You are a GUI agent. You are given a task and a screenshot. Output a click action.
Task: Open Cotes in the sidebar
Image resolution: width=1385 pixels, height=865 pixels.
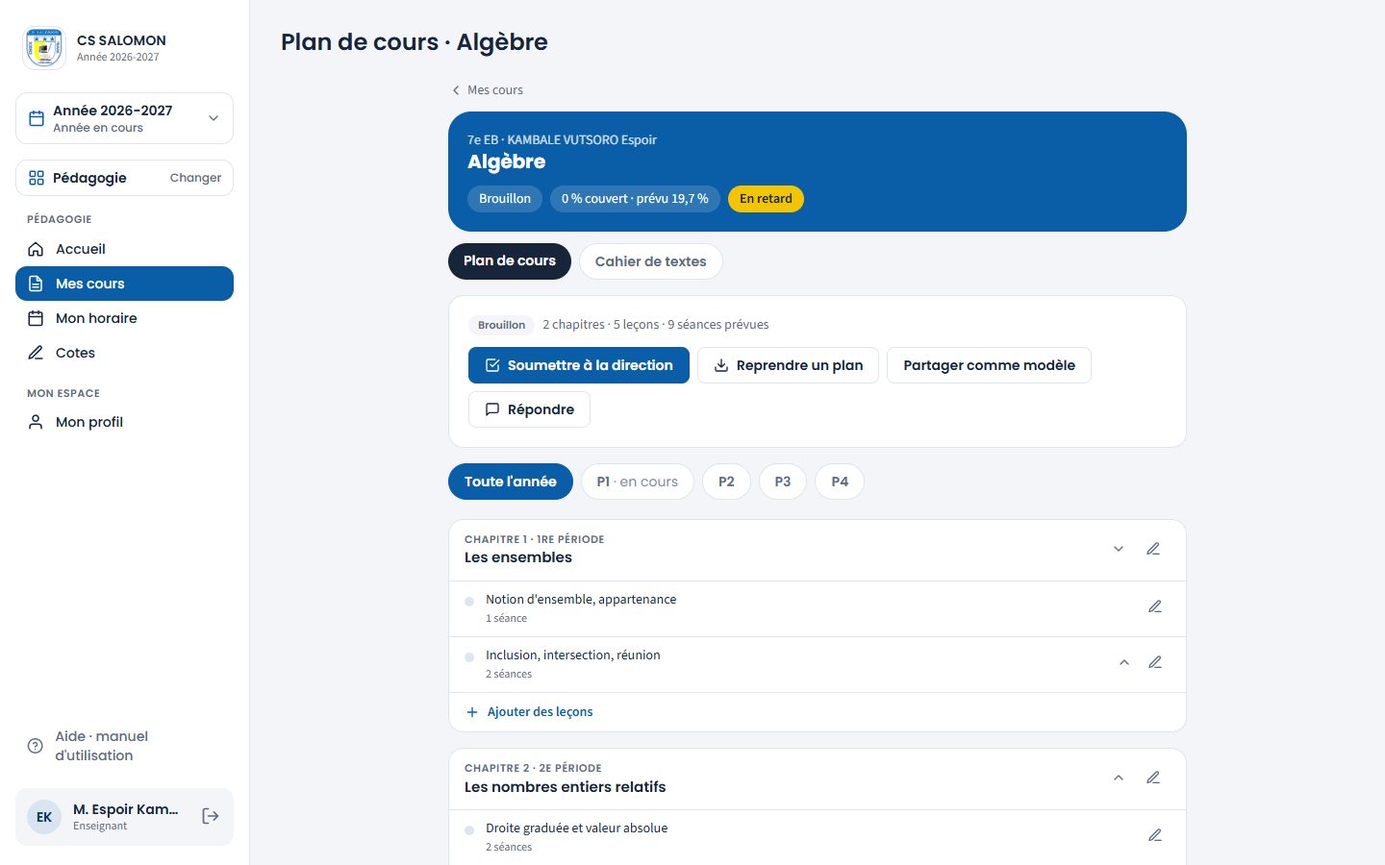(124, 353)
